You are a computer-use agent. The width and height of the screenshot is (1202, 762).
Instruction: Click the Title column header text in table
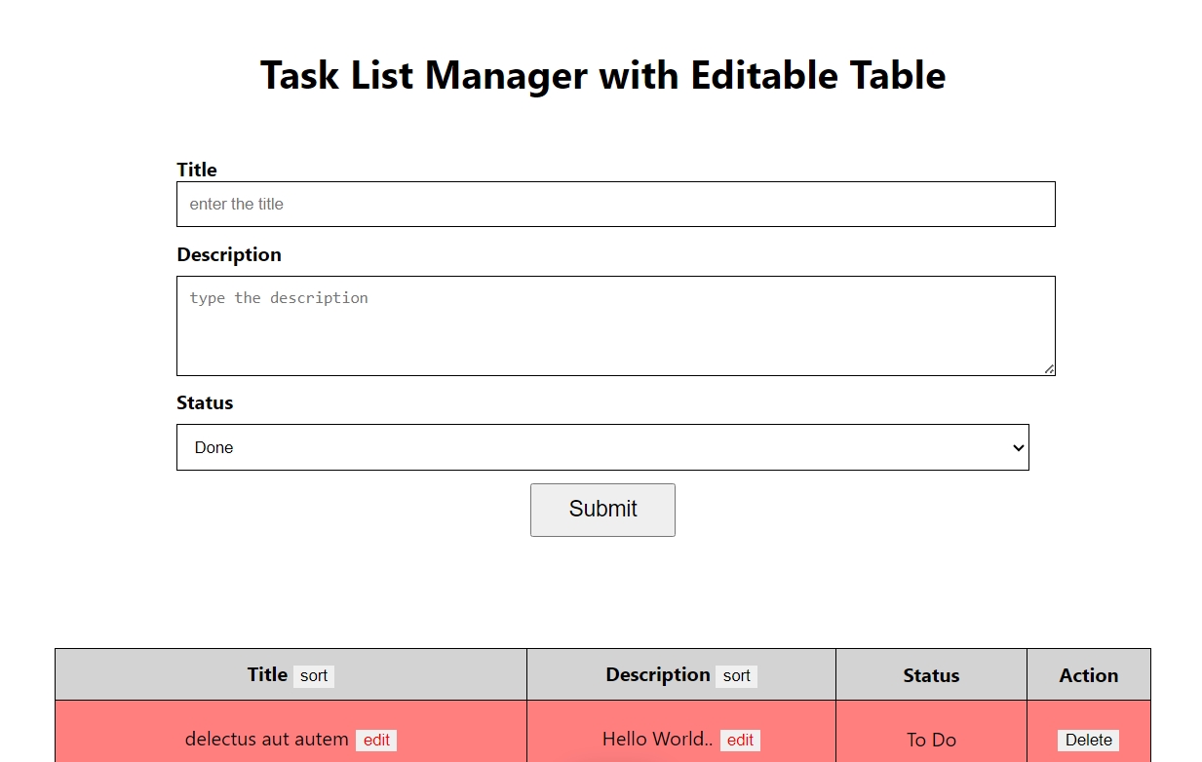267,674
